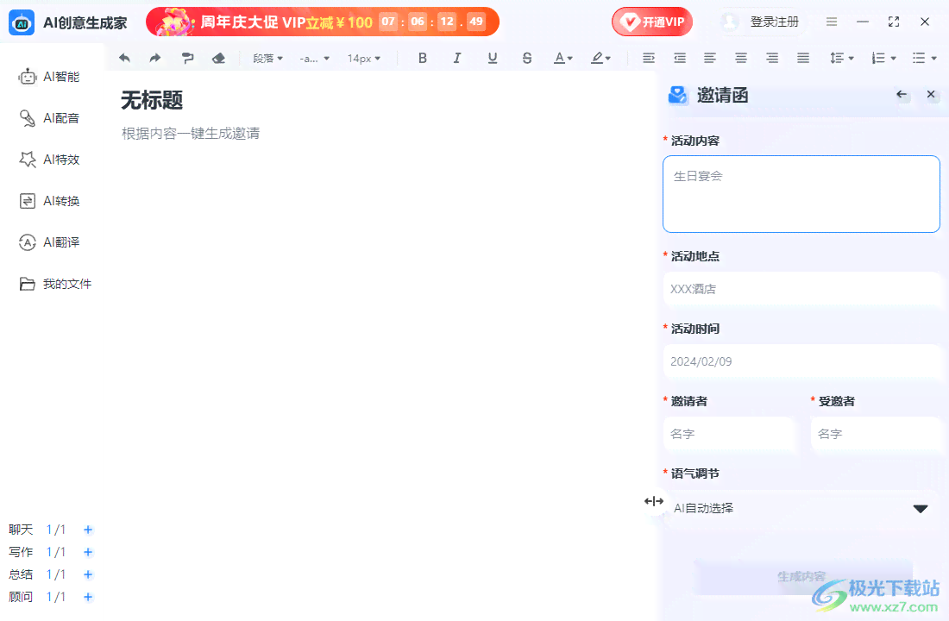
Task: Open the AI转换 sidebar item
Action: click(50, 201)
